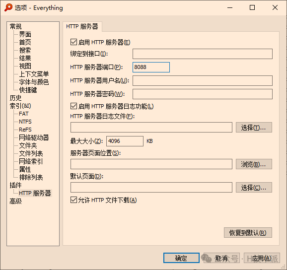The width and height of the screenshot is (287, 270).
Task: Minimize the 选项 window
Action: tap(230, 7)
